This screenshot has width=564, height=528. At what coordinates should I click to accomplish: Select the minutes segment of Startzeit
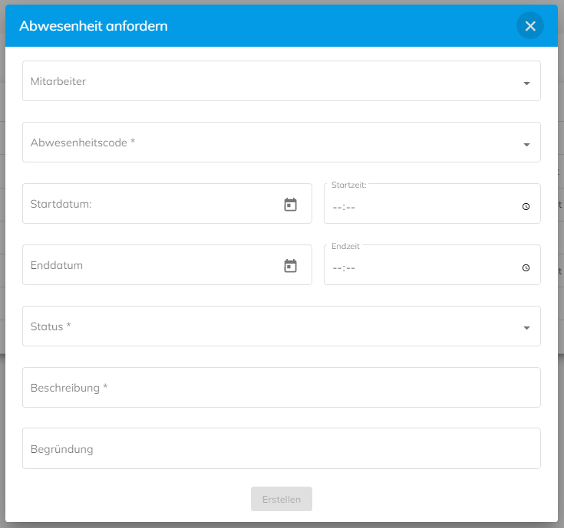tap(351, 207)
